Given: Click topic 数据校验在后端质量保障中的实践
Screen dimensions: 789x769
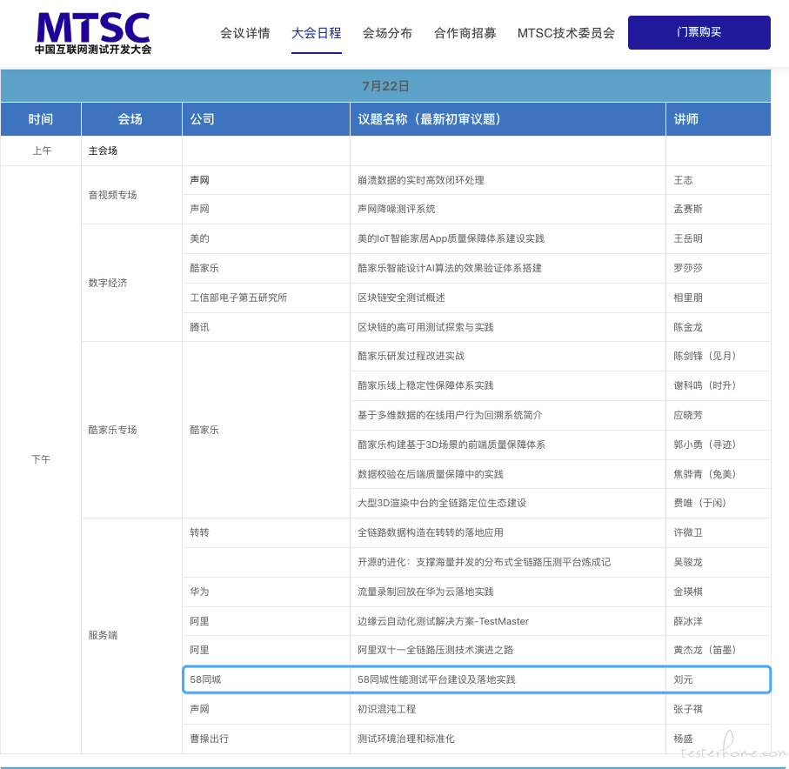Looking at the screenshot, I should click(x=431, y=475).
